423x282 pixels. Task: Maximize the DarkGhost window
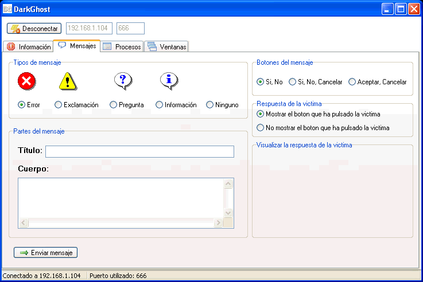click(x=401, y=9)
